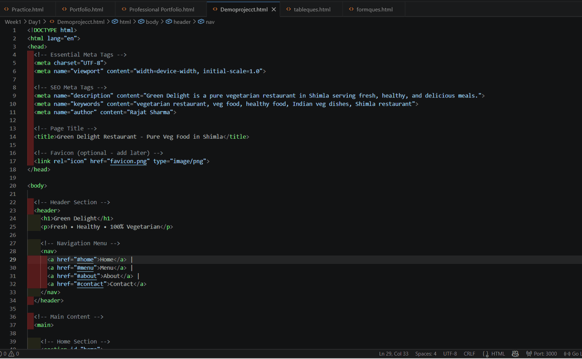Click the Fresh • Healthy • 100% Vegetarian paragraph
582x359 pixels.
(x=105, y=227)
